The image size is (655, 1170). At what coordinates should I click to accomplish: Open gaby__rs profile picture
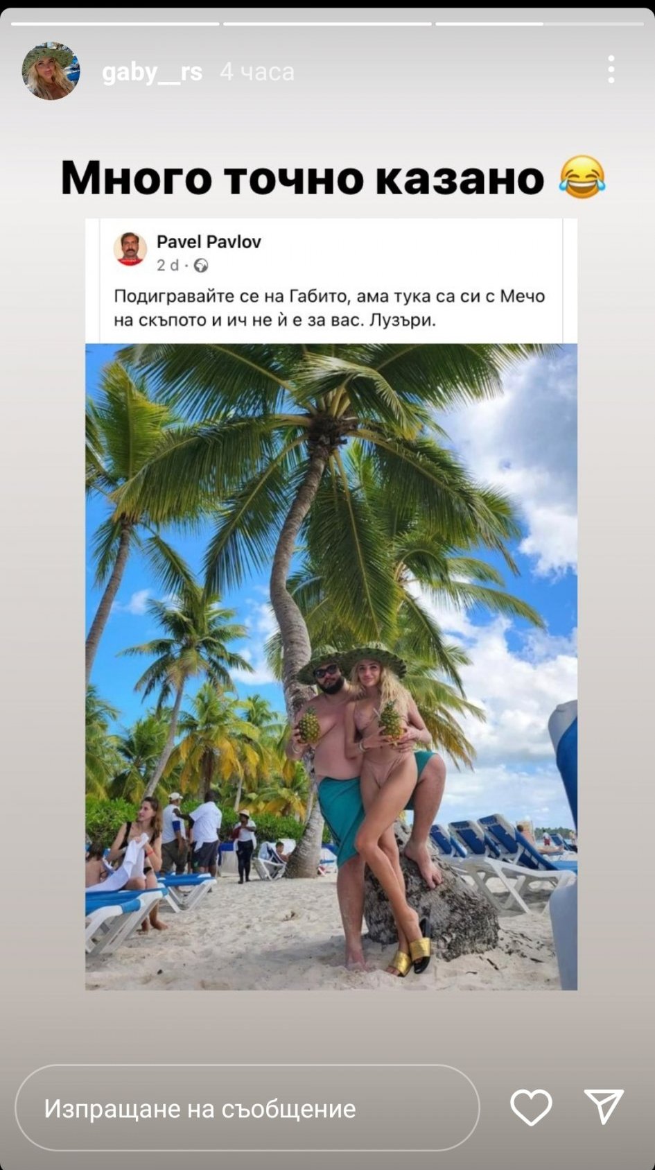pyautogui.click(x=51, y=71)
